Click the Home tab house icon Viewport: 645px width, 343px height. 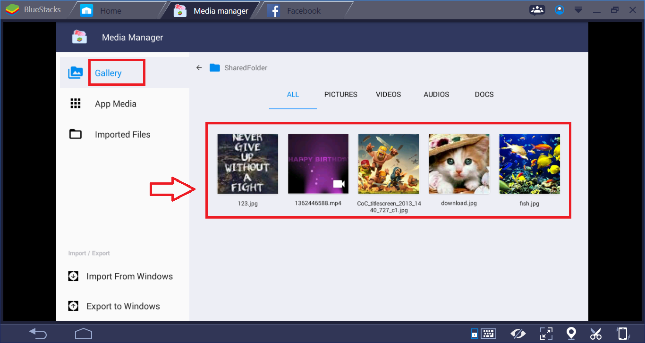[x=86, y=10]
